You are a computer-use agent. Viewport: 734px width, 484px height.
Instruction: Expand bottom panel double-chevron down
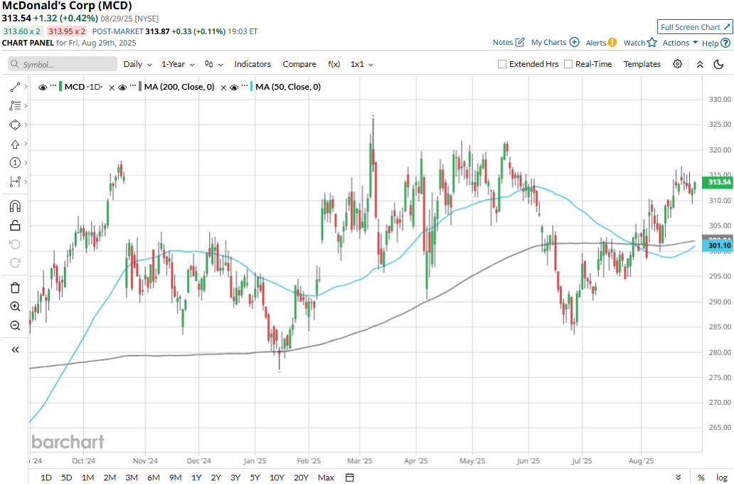click(678, 478)
